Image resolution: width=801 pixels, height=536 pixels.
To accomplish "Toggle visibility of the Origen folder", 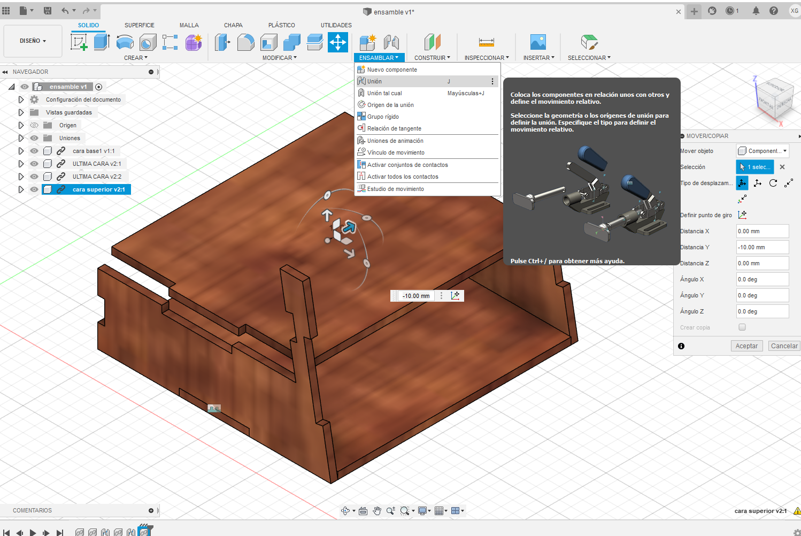I will (x=34, y=125).
